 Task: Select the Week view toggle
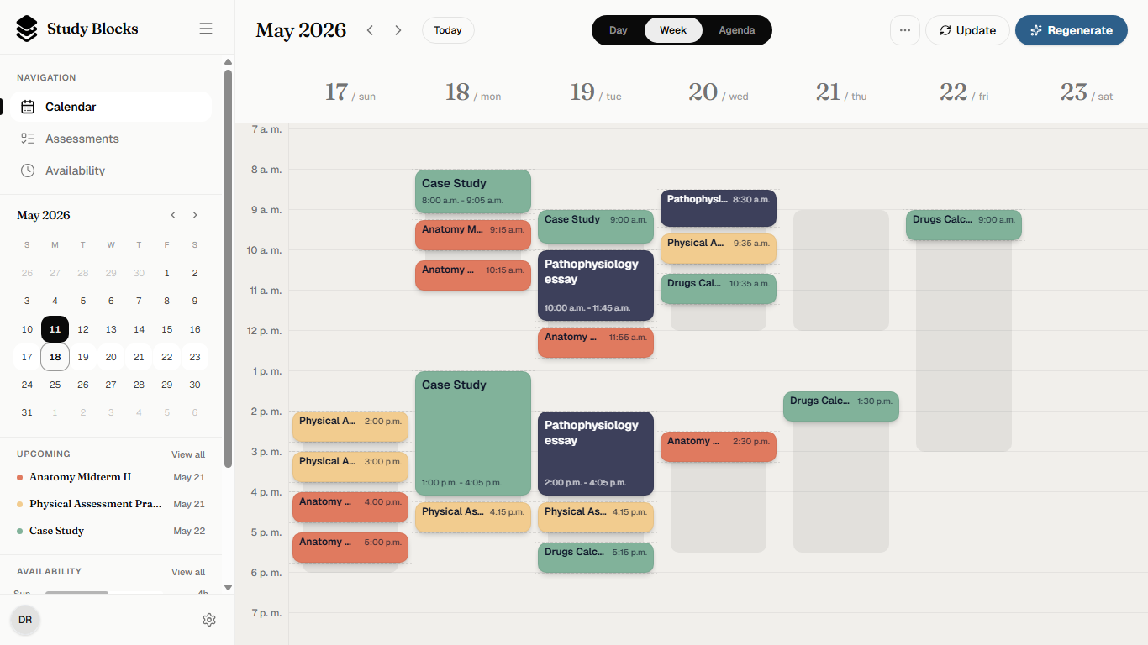click(x=673, y=30)
